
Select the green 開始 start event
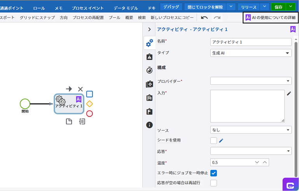click(25, 104)
